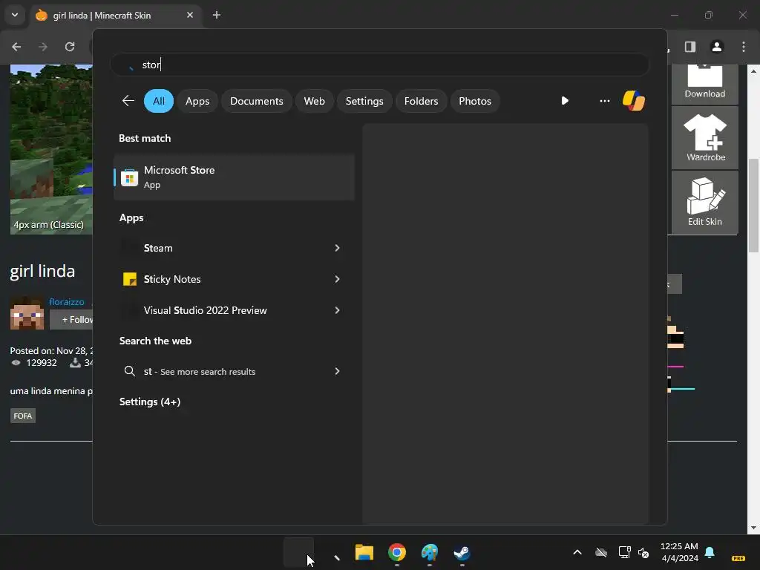Open a new Chrome tab

click(x=217, y=15)
